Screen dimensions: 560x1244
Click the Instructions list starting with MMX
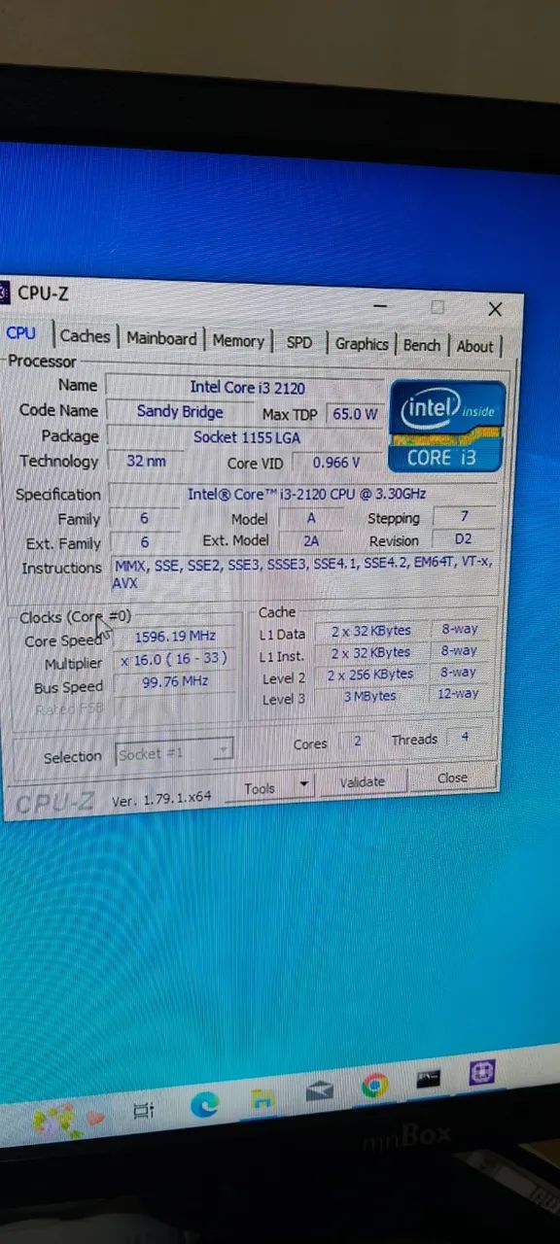tap(304, 572)
